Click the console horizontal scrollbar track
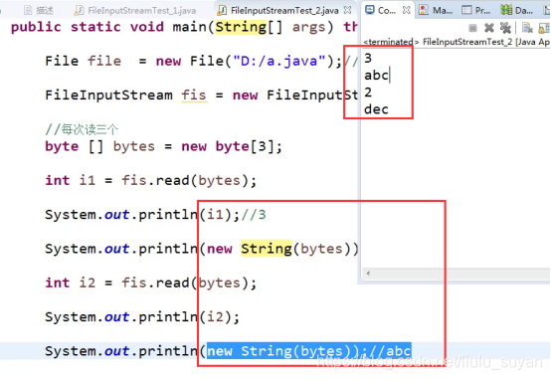This screenshot has width=551, height=380. [460, 274]
